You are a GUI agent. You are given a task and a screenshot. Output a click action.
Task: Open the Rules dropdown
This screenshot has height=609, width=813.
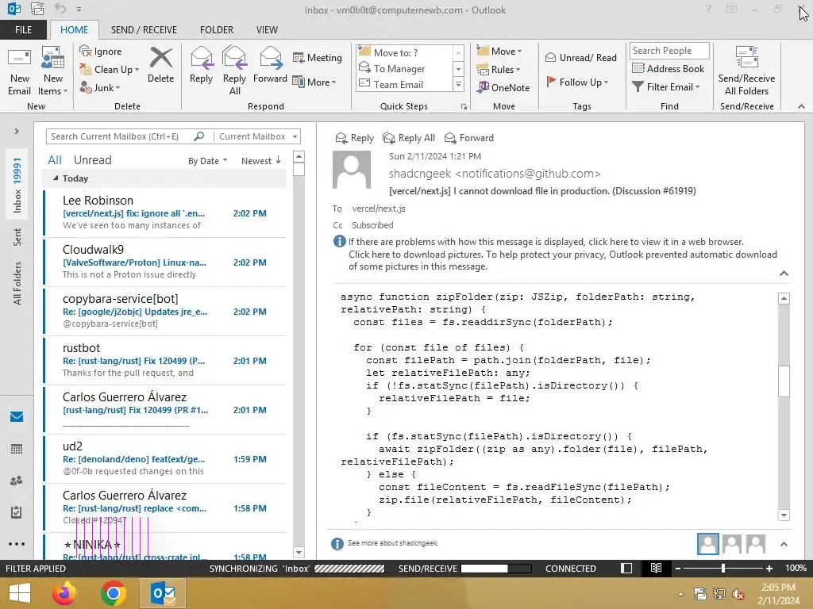(x=499, y=69)
